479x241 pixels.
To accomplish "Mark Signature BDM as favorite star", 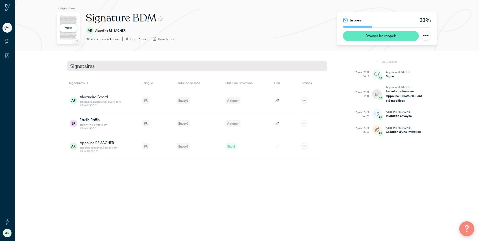I will [x=160, y=19].
